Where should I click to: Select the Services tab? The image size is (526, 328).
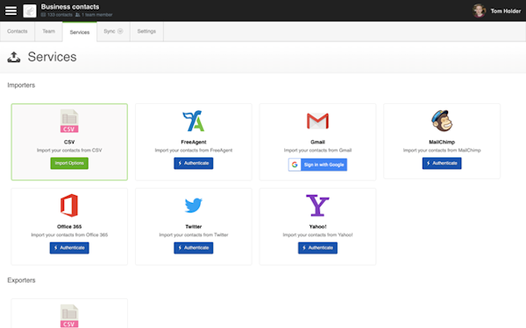80,31
